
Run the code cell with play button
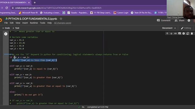click(6, 34)
